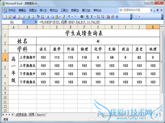
Task: Select the Format Painter brush
Action: 63,17
